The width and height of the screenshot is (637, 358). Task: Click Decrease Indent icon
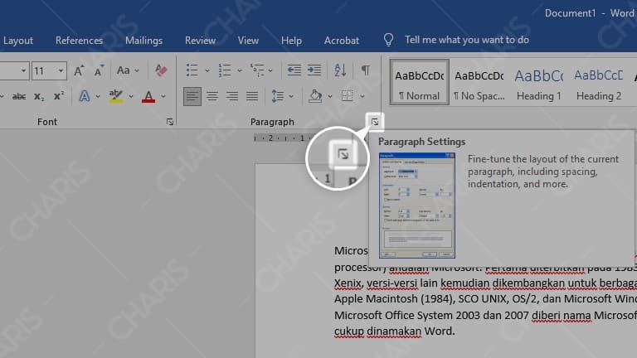click(294, 70)
